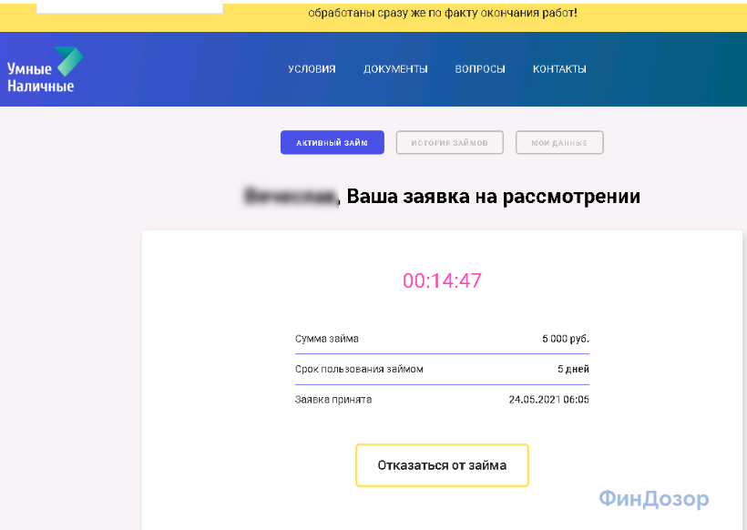Click the Умные Наличные logo text
This screenshot has width=747, height=530.
coord(40,77)
